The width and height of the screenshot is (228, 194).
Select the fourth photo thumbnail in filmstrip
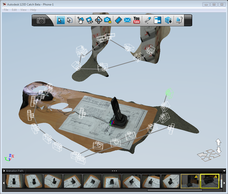coord(72,181)
